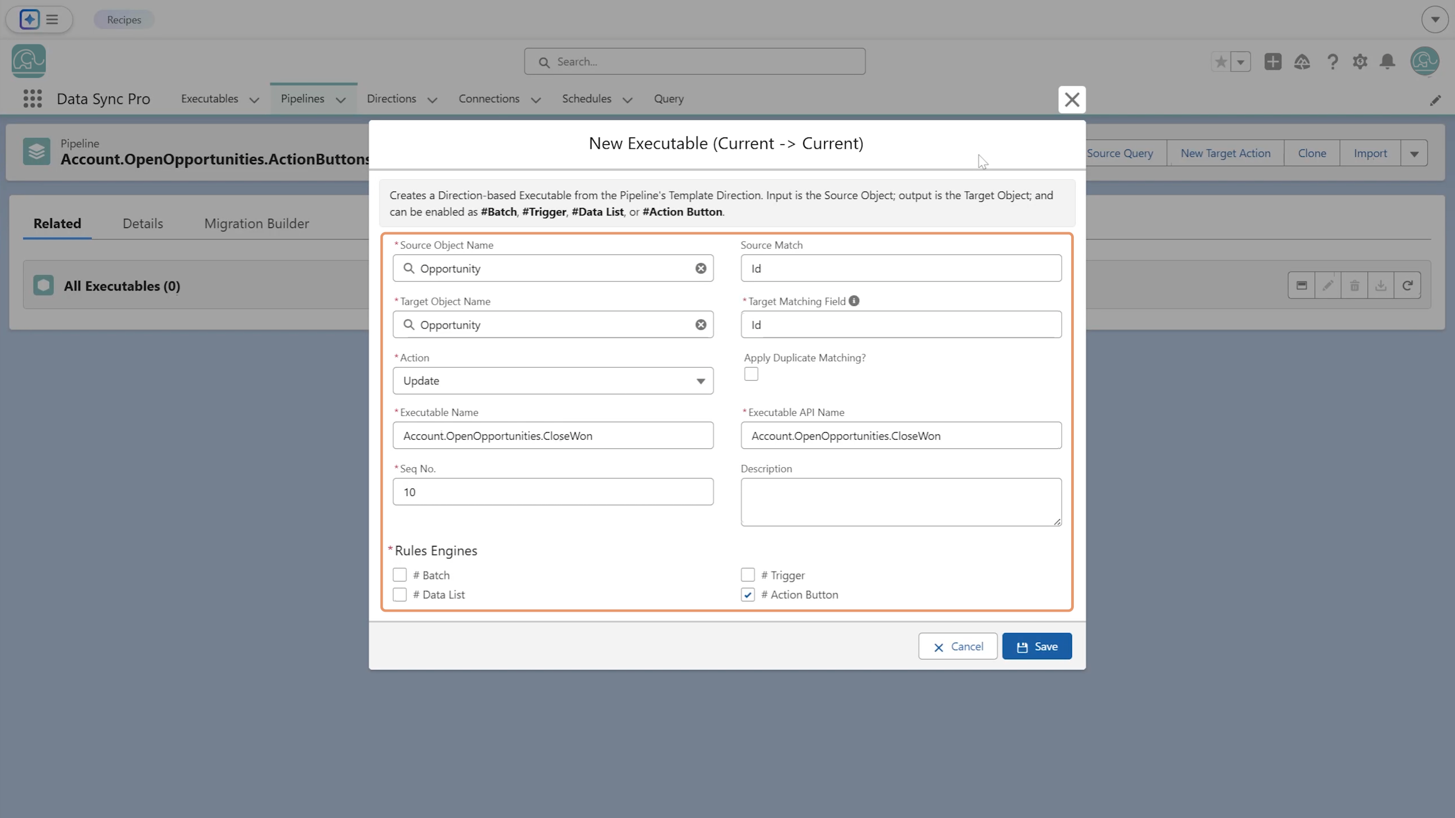Click the list view toggle icon in All Executables
Viewport: 1455px width, 818px height.
(1302, 285)
